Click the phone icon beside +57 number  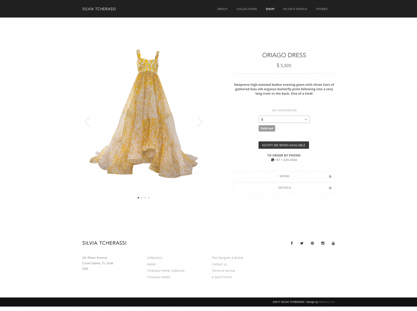[272, 160]
